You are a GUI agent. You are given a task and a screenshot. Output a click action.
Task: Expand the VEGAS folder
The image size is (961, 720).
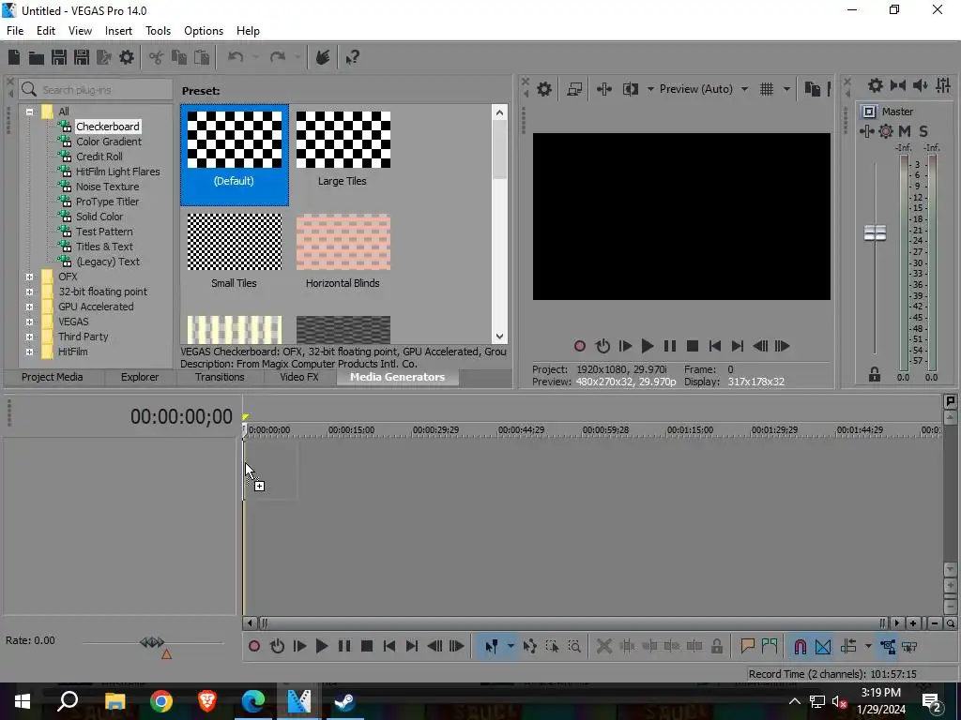coord(29,322)
